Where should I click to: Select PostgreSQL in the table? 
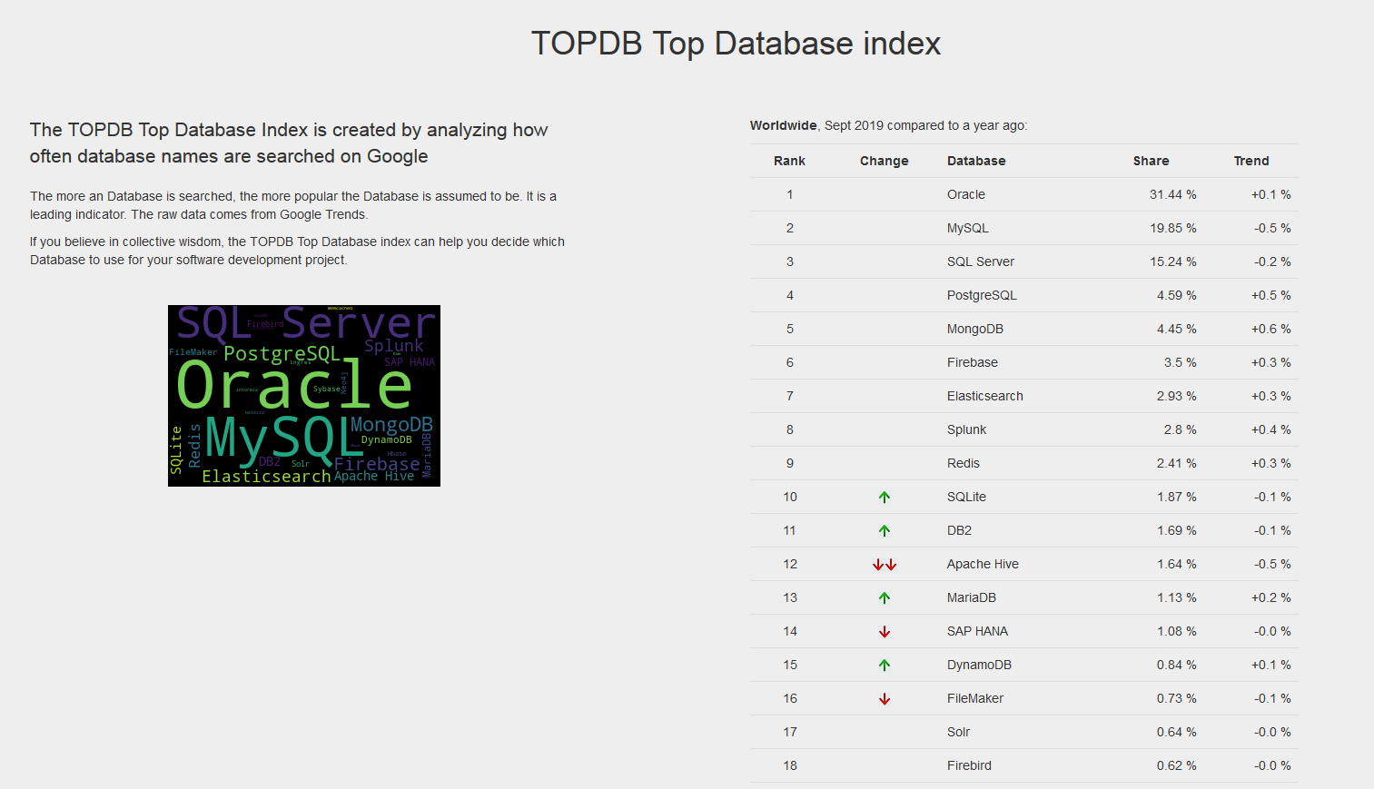tap(982, 295)
